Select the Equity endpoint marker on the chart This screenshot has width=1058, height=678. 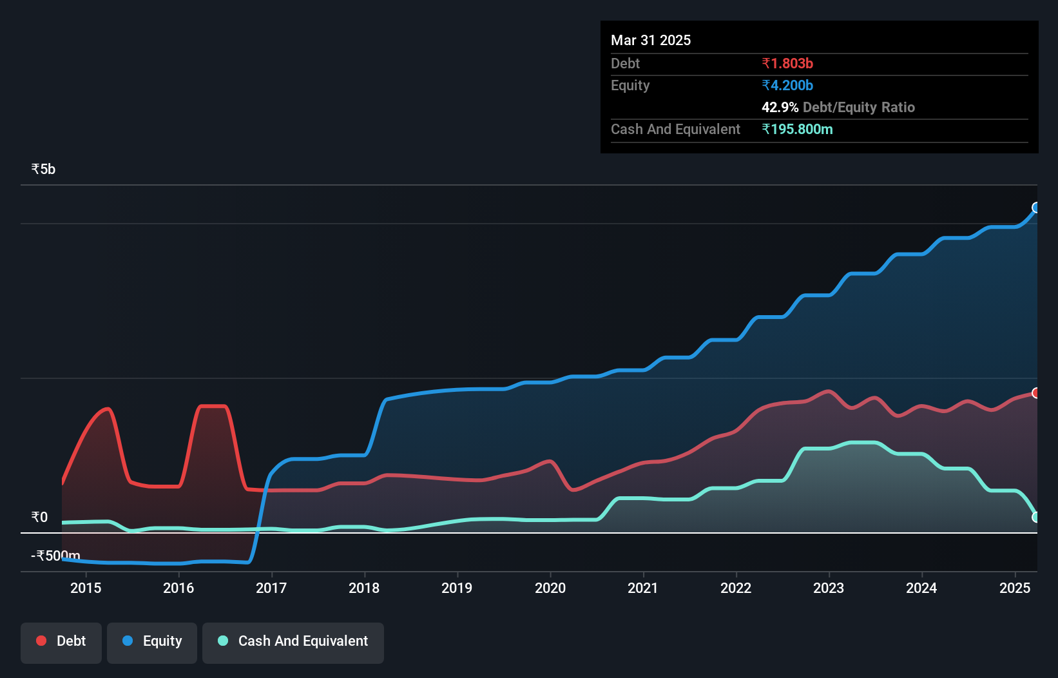point(1035,208)
